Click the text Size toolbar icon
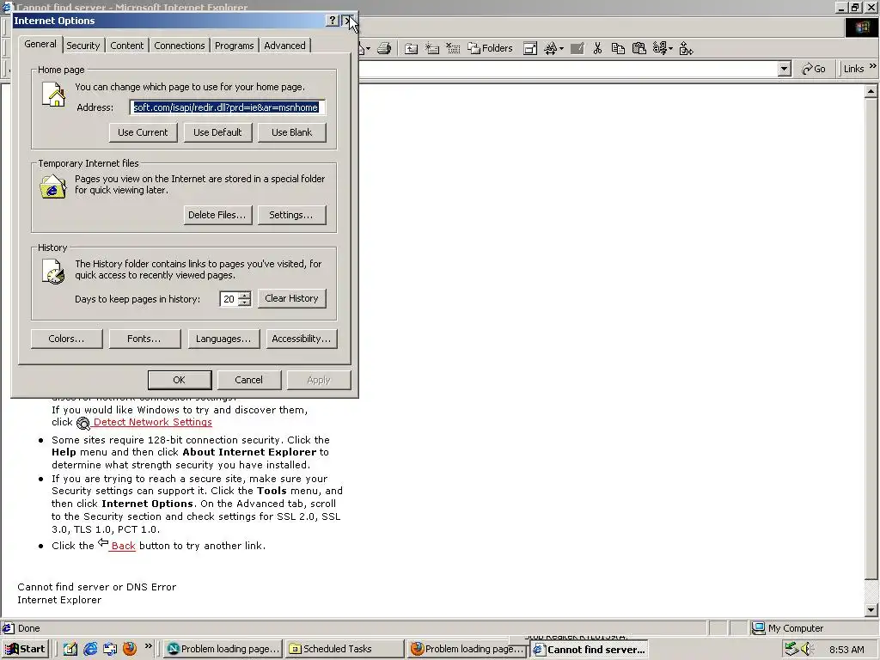 550,49
